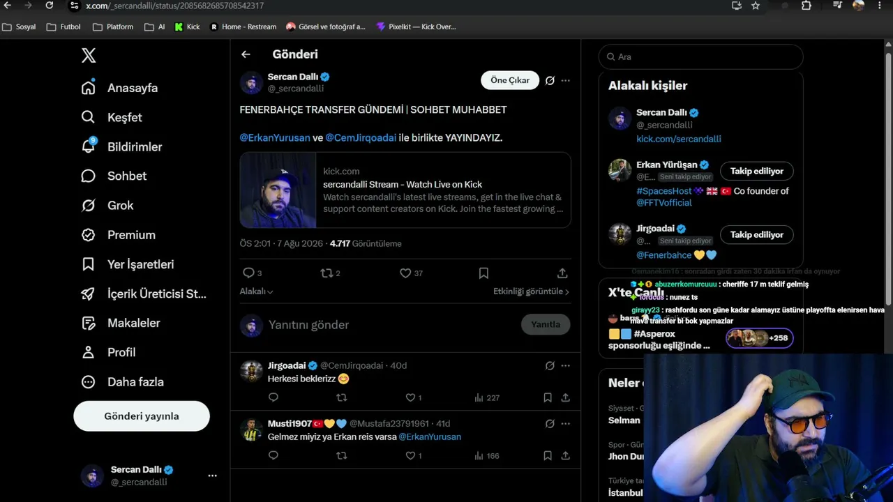Open Home - Restream bookmark
Screen dimensions: 893x502
[x=243, y=26]
